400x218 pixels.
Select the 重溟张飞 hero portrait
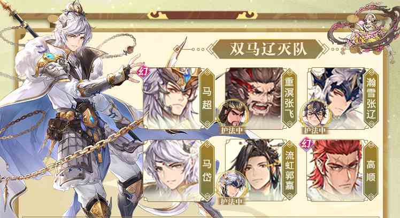point(255,98)
